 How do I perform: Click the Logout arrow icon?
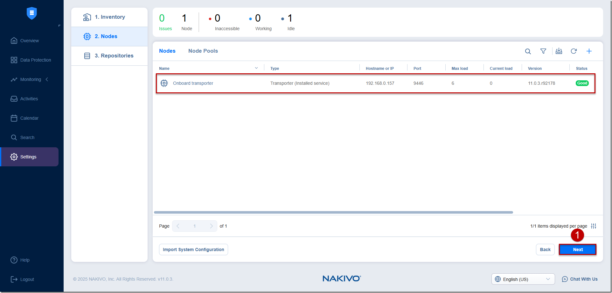pyautogui.click(x=14, y=279)
